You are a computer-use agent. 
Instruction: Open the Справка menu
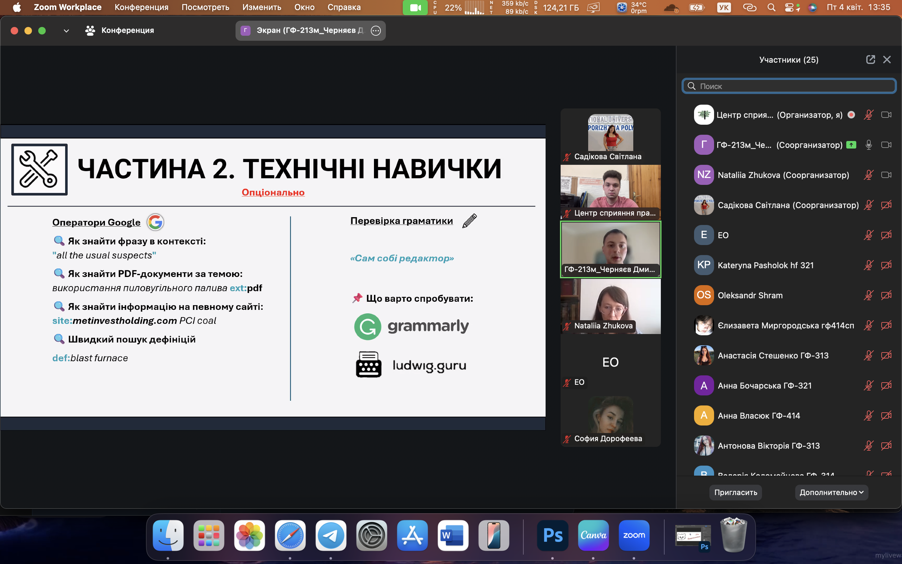point(344,8)
